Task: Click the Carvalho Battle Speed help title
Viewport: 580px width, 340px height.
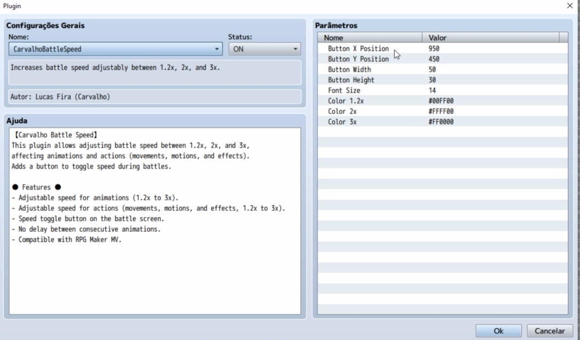Action: pos(55,135)
